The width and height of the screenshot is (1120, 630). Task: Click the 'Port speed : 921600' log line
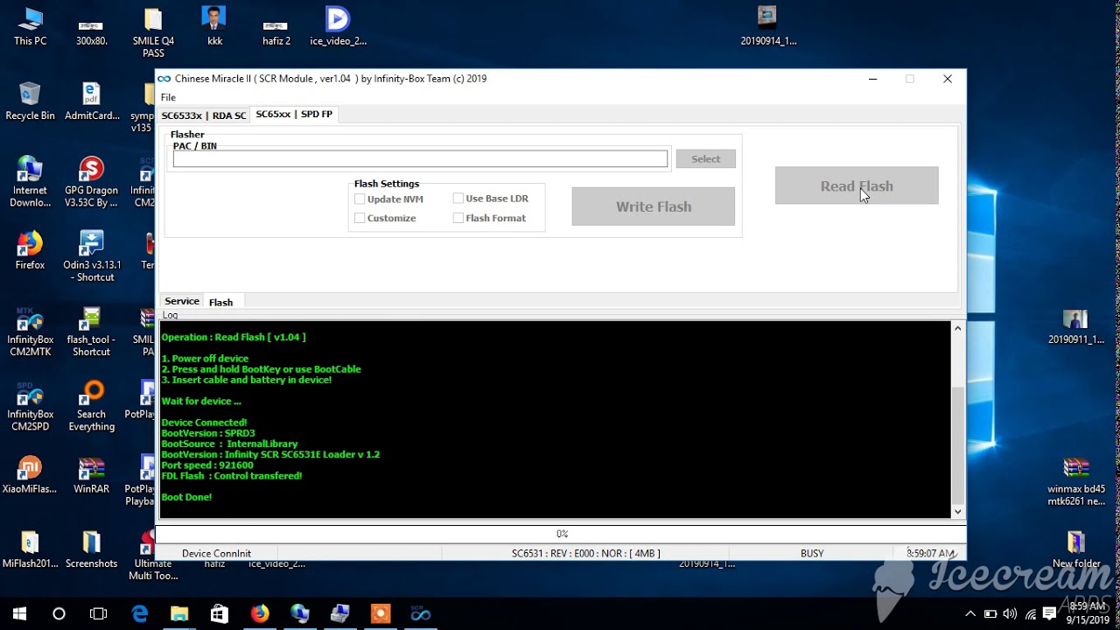coord(207,465)
